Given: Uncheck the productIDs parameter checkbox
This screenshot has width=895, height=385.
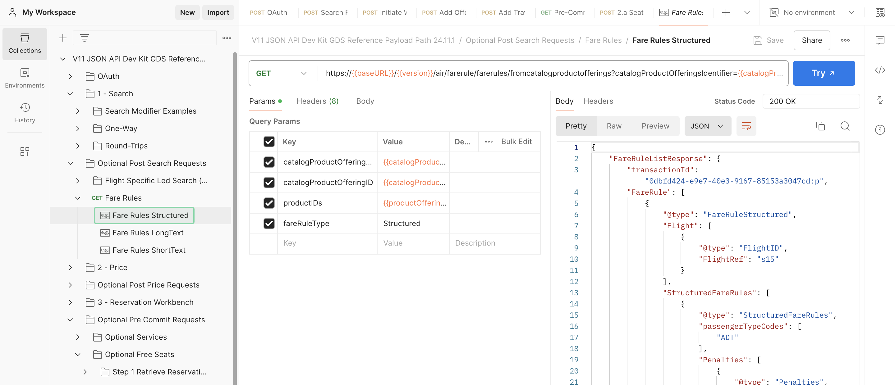Looking at the screenshot, I should [x=269, y=203].
